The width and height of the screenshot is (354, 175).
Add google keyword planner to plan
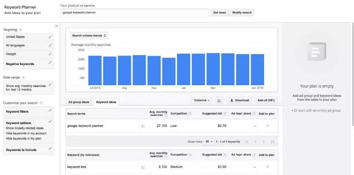click(267, 126)
